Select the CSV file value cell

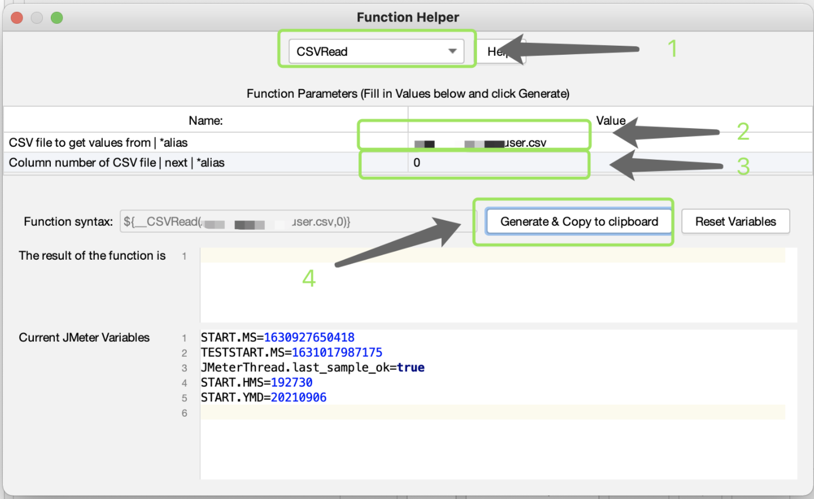(x=610, y=143)
